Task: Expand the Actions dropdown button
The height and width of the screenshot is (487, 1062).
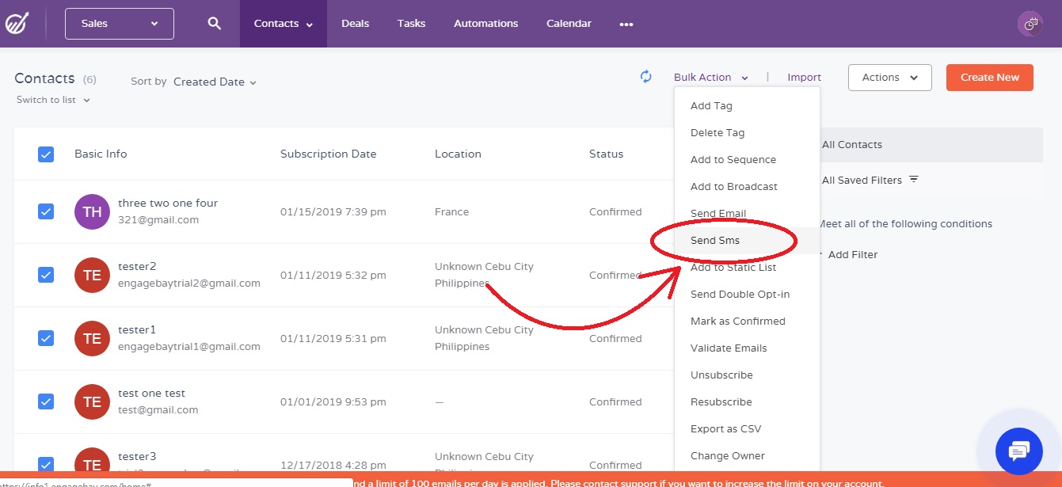Action: coord(889,78)
